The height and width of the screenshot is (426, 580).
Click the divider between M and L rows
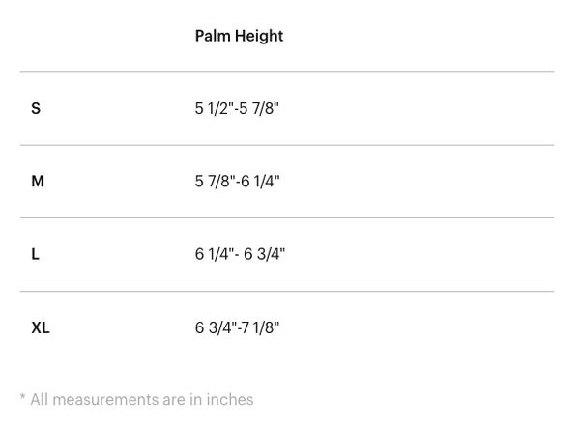287,218
